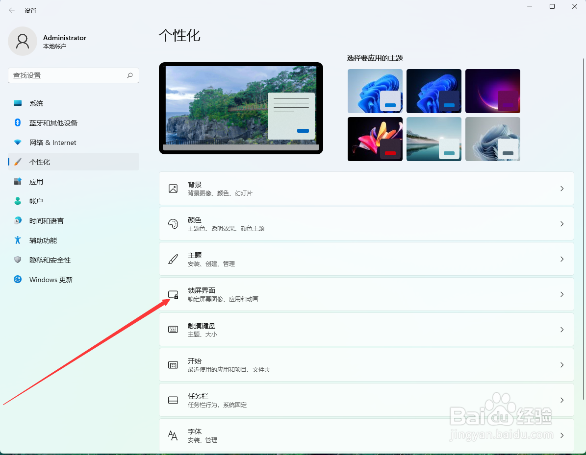Click the 字体 fonts icon
This screenshot has width=586, height=455.
(x=173, y=435)
